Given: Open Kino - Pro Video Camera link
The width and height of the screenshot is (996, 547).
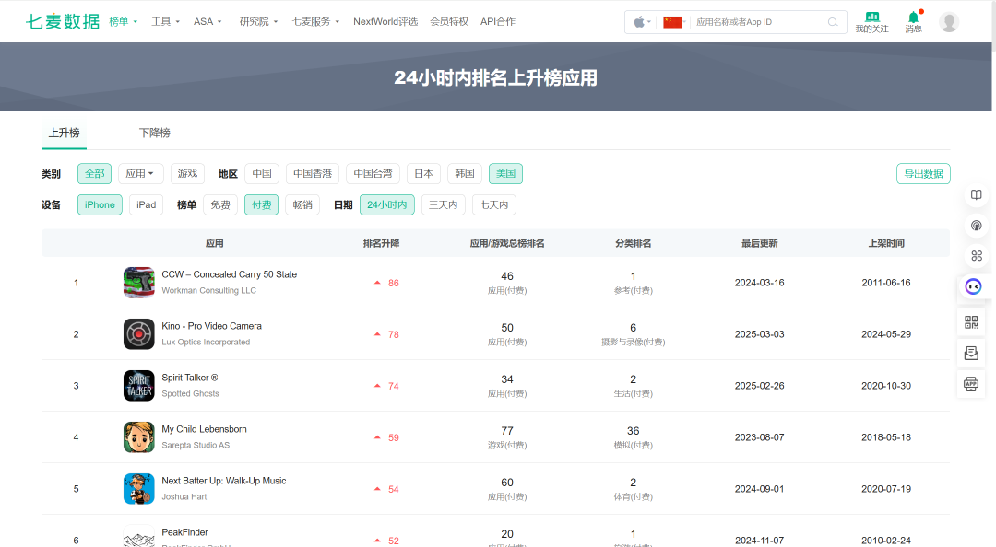Looking at the screenshot, I should click(x=211, y=326).
